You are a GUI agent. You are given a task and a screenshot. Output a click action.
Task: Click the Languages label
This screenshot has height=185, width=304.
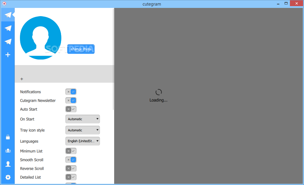click(x=29, y=141)
